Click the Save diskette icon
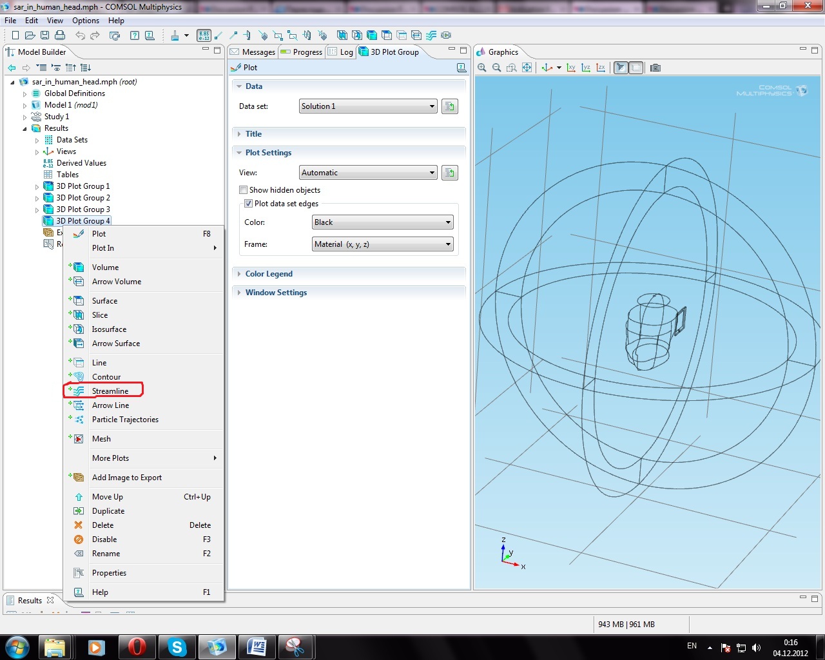 pyautogui.click(x=44, y=35)
